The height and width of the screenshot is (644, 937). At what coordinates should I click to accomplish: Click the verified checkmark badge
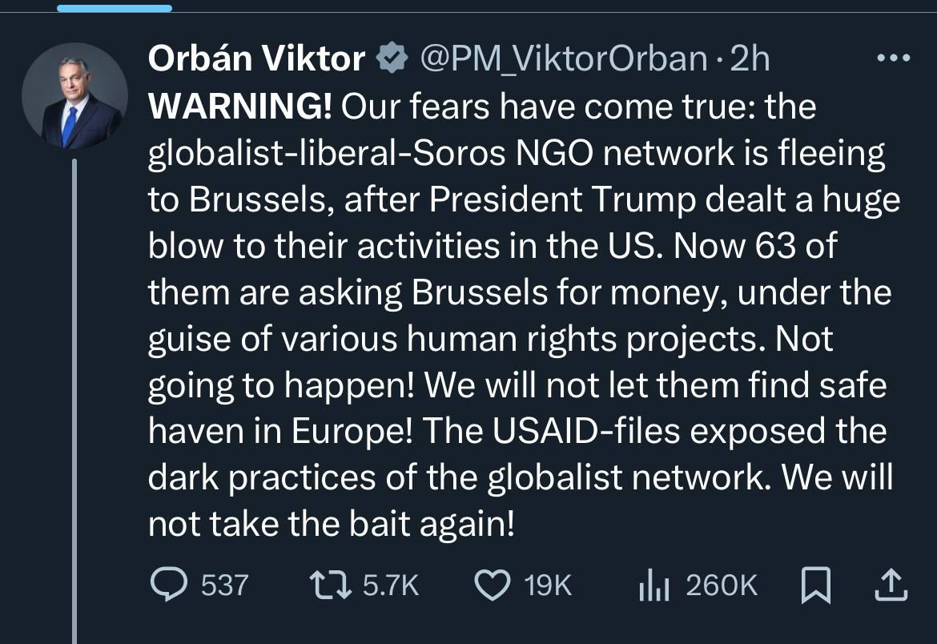click(x=391, y=58)
